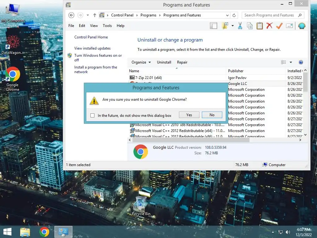
Task: Click the horizontal scrollbar right arrow
Action: [300, 140]
